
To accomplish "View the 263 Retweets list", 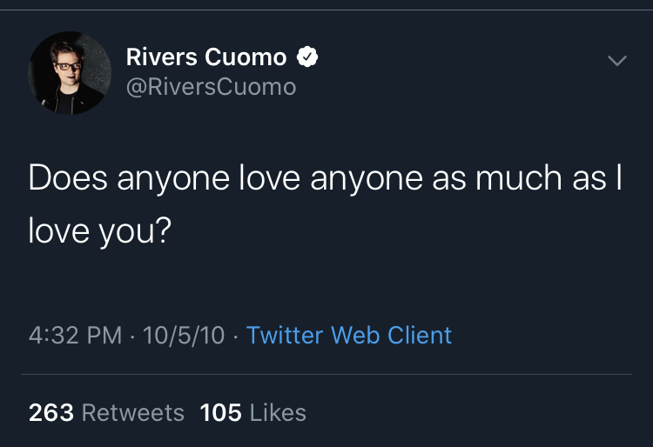I will click(x=106, y=412).
